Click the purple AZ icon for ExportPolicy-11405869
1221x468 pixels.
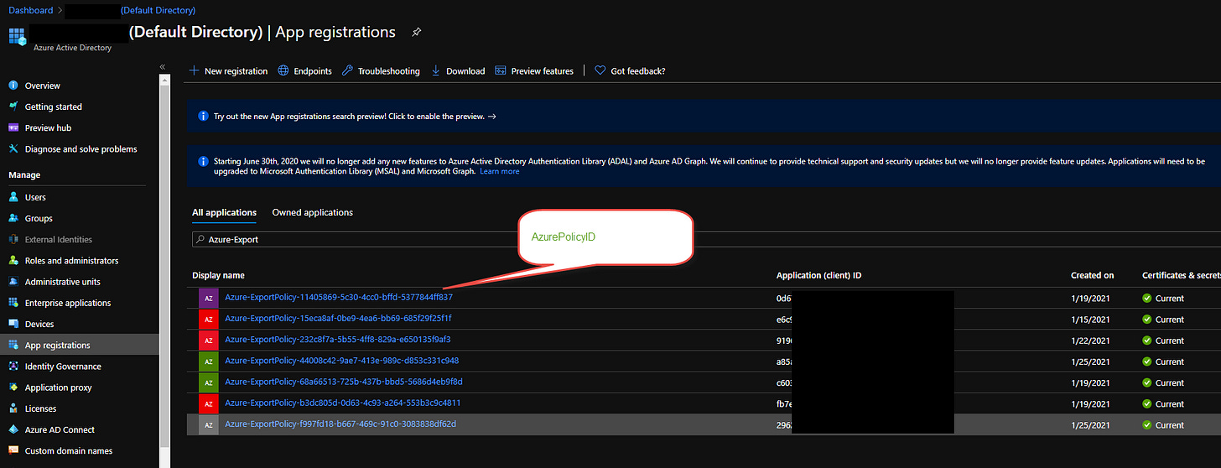tap(209, 298)
